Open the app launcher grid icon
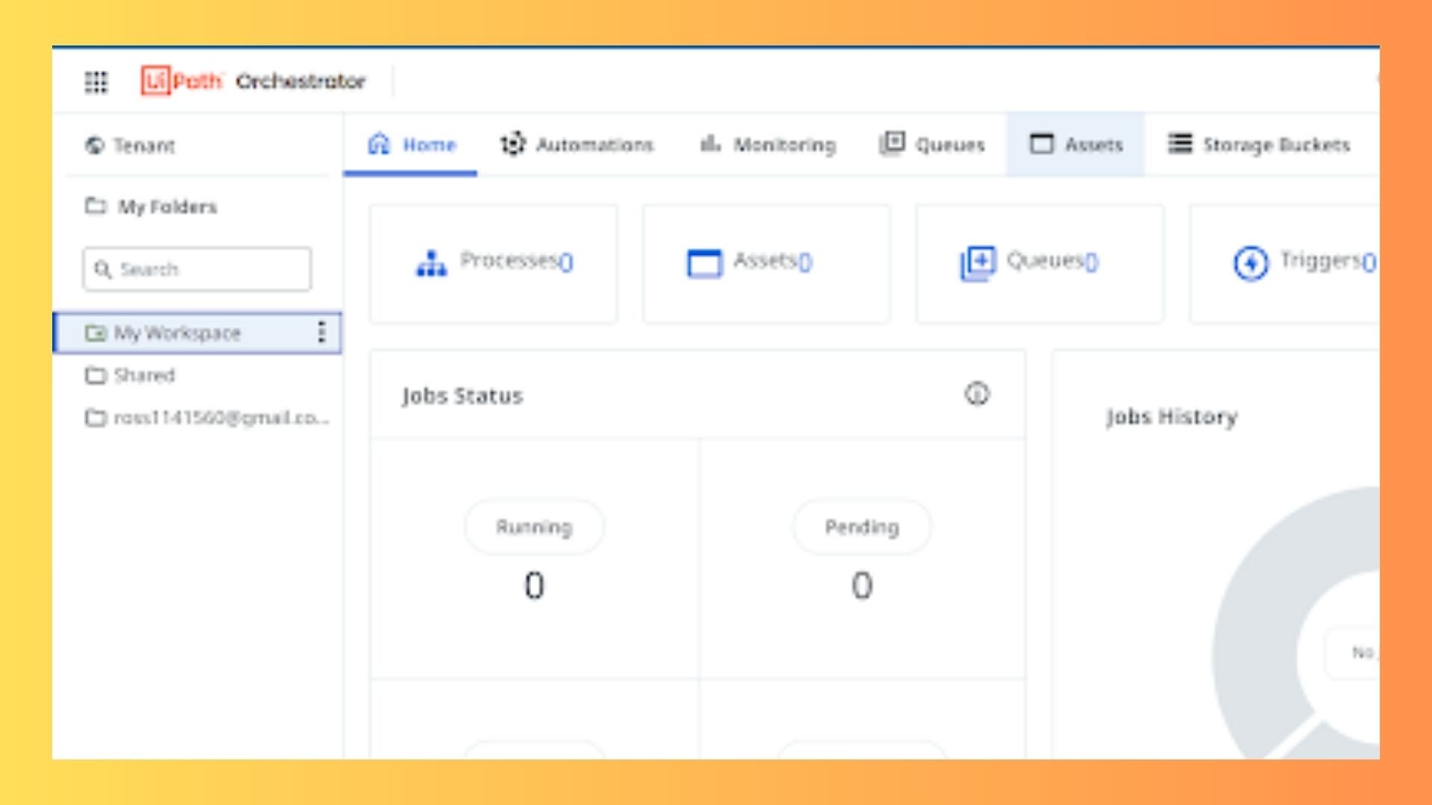The height and width of the screenshot is (805, 1432). pos(95,82)
